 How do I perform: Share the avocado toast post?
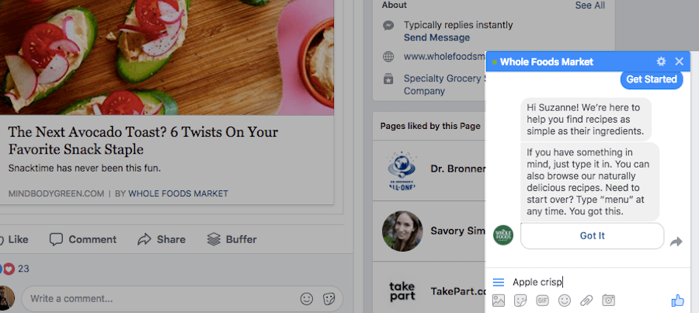162,239
